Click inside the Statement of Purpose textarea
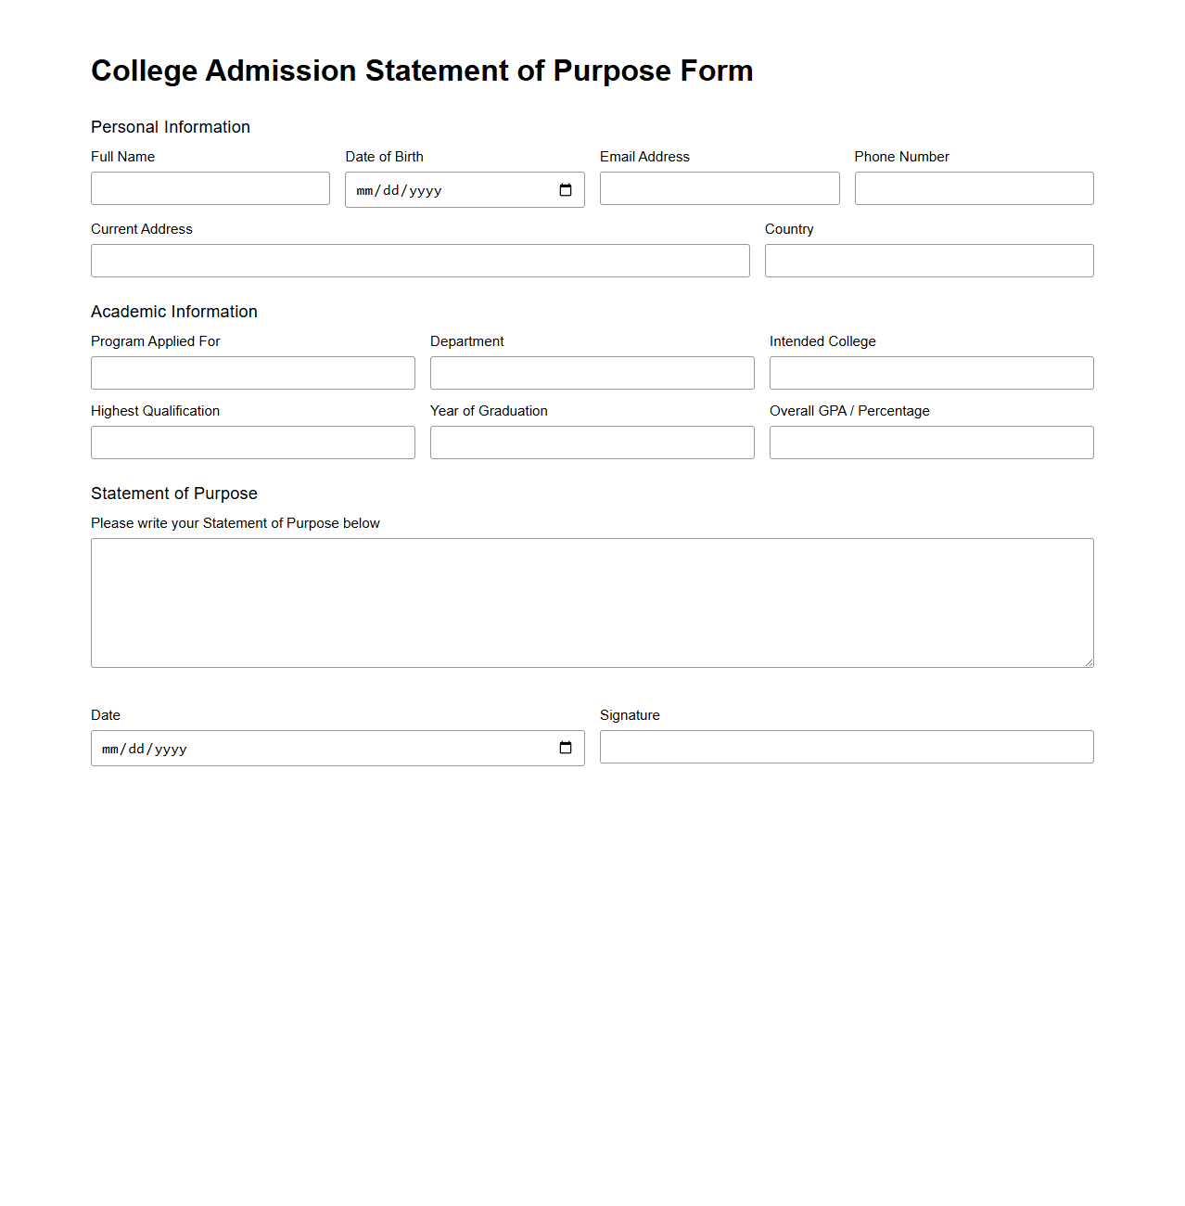The height and width of the screenshot is (1206, 1185). [592, 601]
